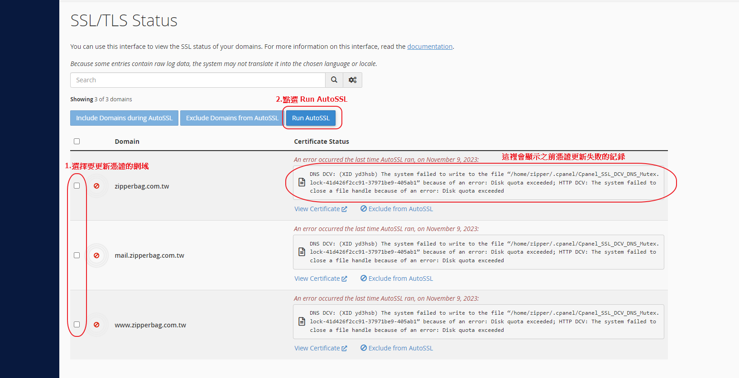
Task: Click Exclude Domains from AutoSSL button
Action: (x=232, y=118)
